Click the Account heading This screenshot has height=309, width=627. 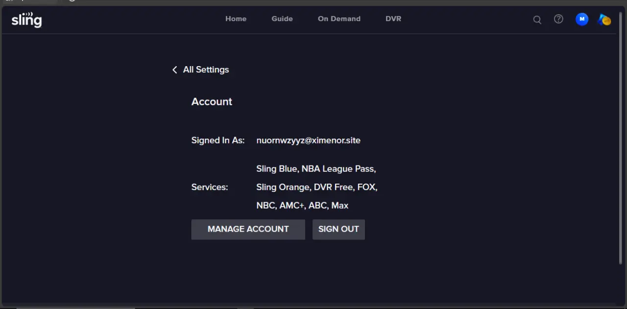pos(212,102)
